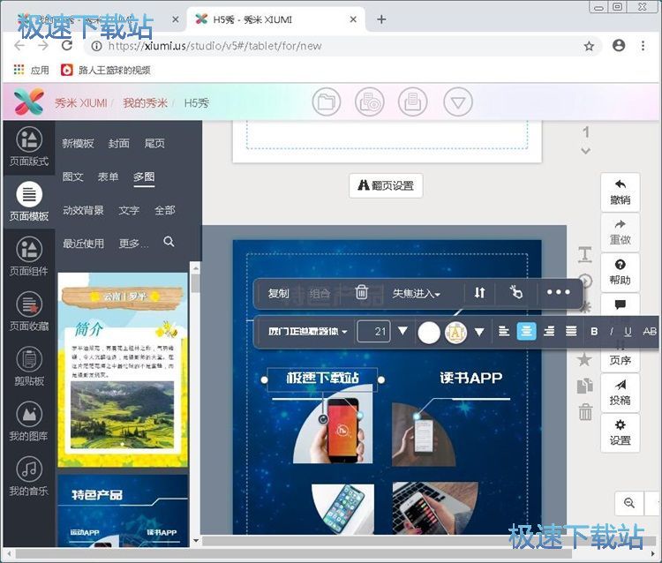
Task: Click 复制 in the floating toolbar
Action: [278, 293]
